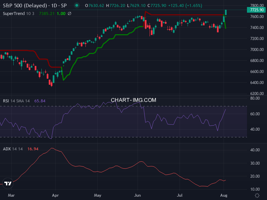This screenshot has height=200, width=267.
Task: Click the RSI 14 SMA 14 indicator label
Action: pyautogui.click(x=16, y=101)
